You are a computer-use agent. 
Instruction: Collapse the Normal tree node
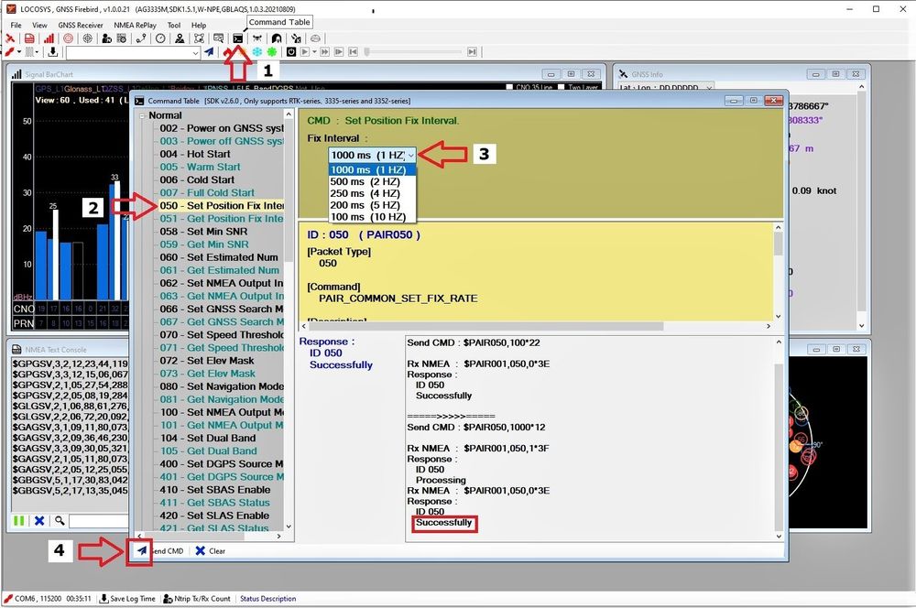coord(141,115)
